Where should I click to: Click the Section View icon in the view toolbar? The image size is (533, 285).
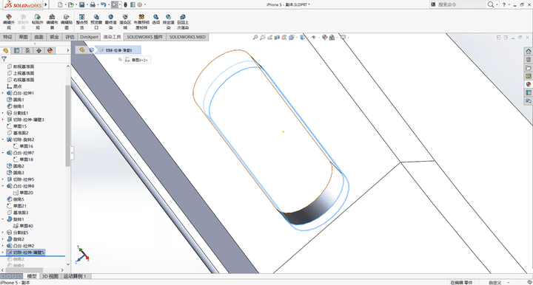click(277, 37)
